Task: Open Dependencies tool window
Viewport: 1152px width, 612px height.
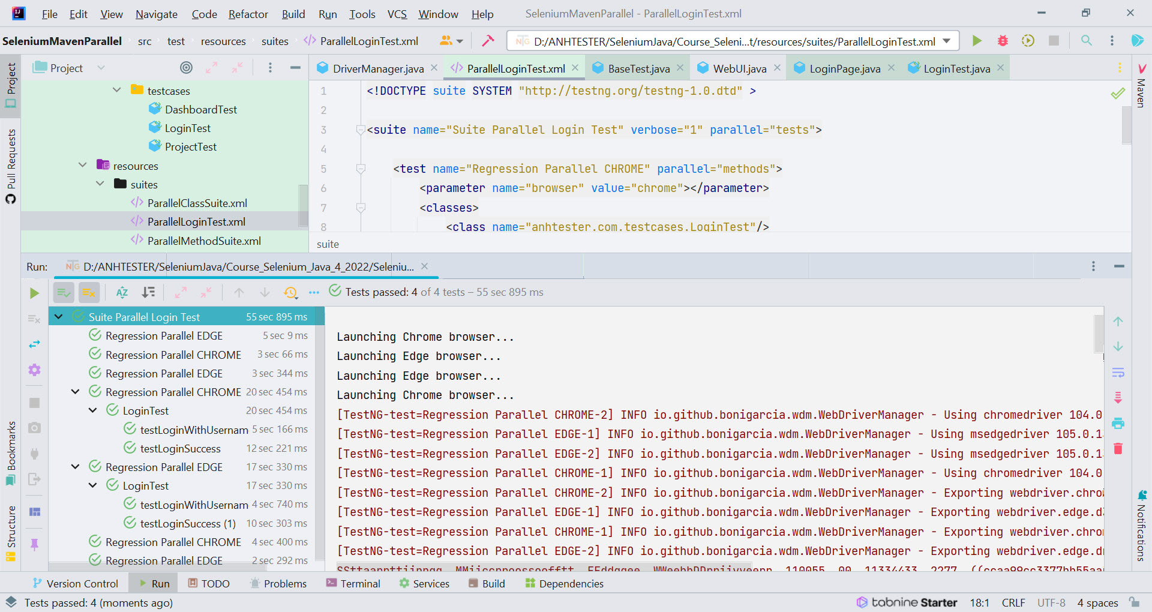Action: pyautogui.click(x=564, y=583)
